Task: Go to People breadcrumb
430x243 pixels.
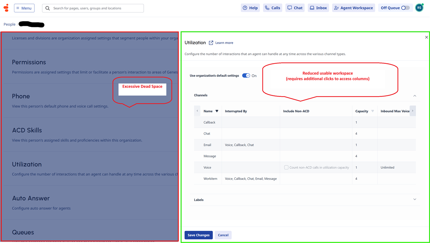Action: coord(10,24)
